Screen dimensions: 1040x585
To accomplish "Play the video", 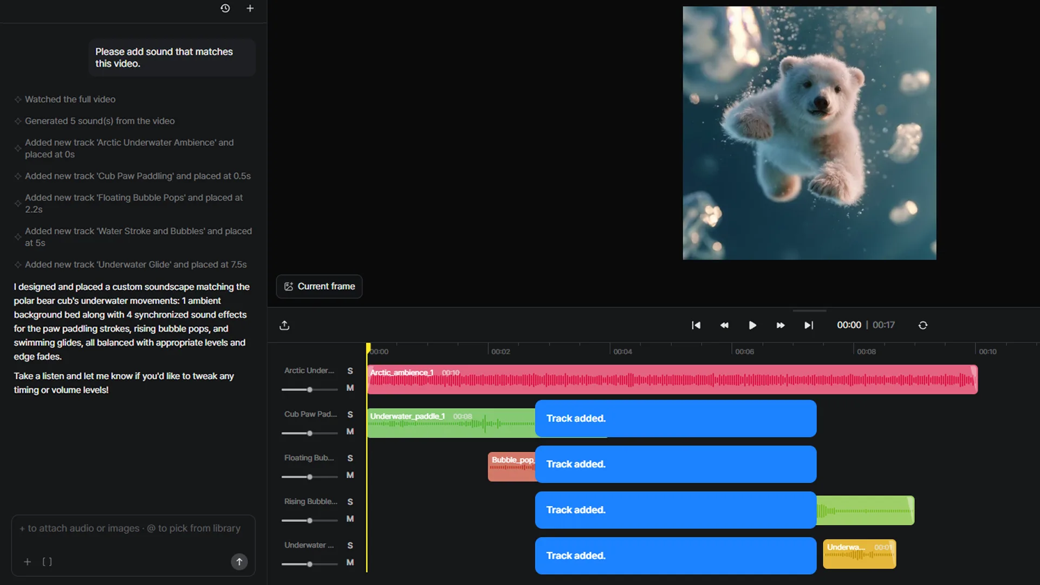I will coord(752,325).
